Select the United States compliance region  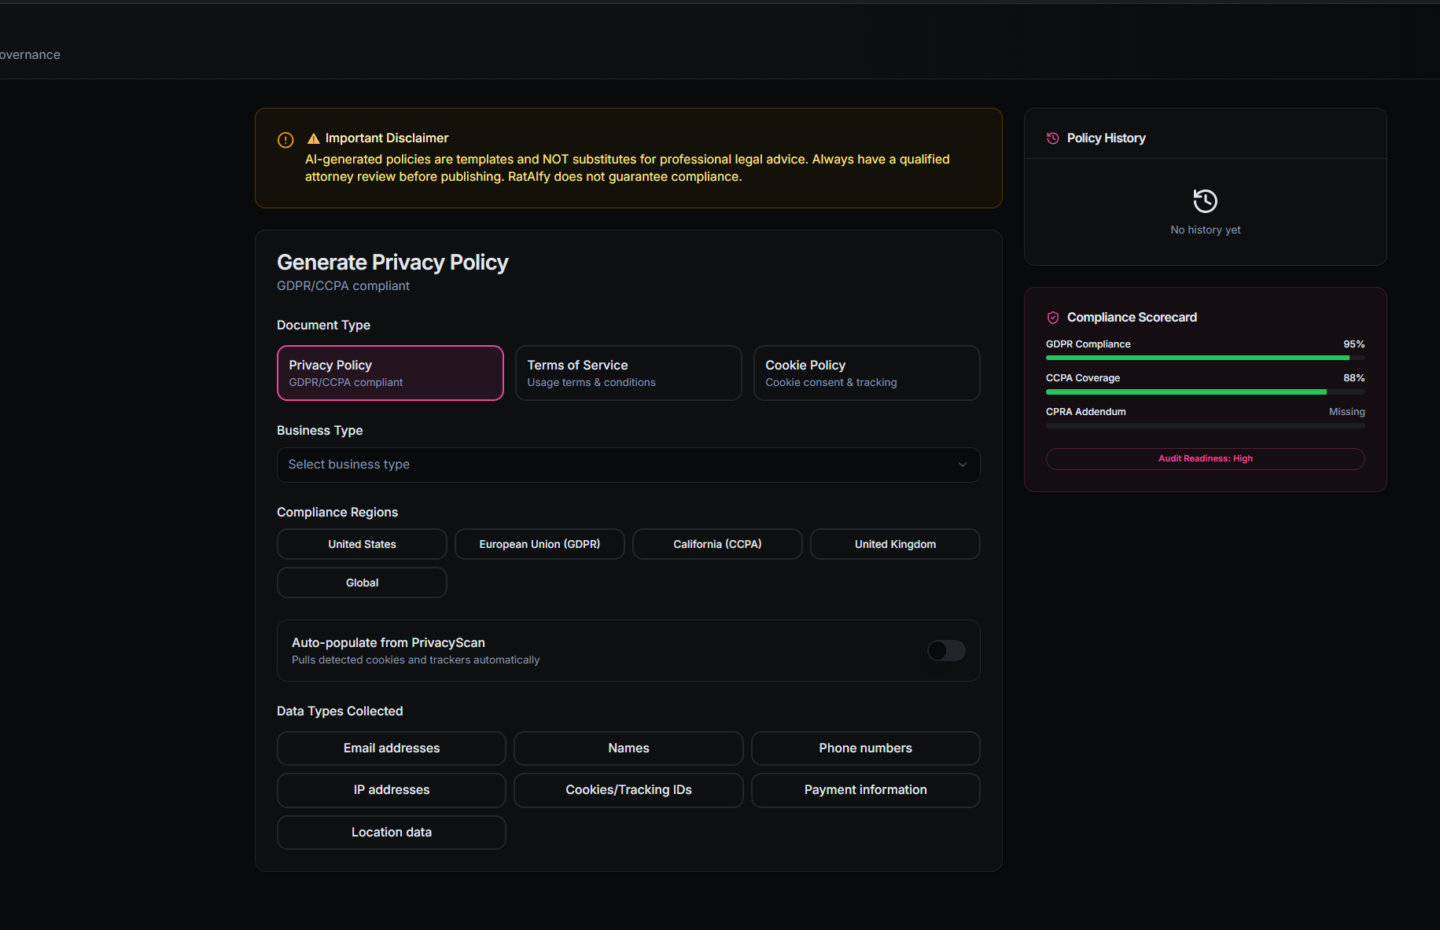361,543
